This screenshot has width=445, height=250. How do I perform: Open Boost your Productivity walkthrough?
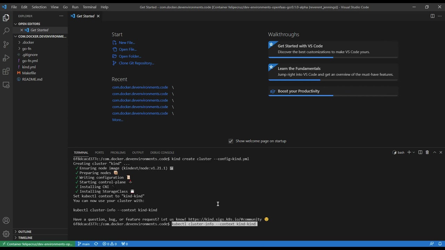click(x=333, y=91)
